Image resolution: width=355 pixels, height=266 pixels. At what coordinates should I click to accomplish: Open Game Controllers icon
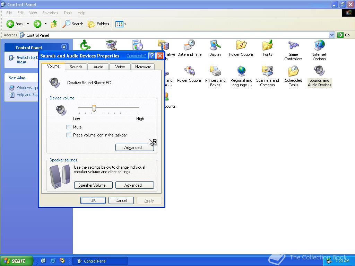pyautogui.click(x=293, y=50)
